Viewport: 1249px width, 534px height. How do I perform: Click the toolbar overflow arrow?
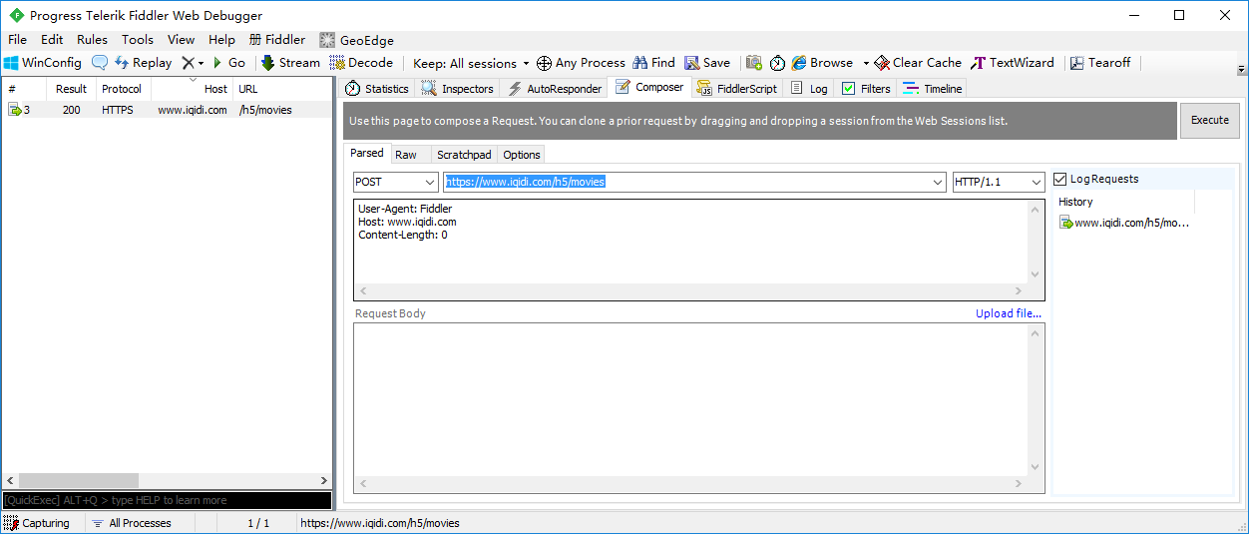click(1242, 69)
